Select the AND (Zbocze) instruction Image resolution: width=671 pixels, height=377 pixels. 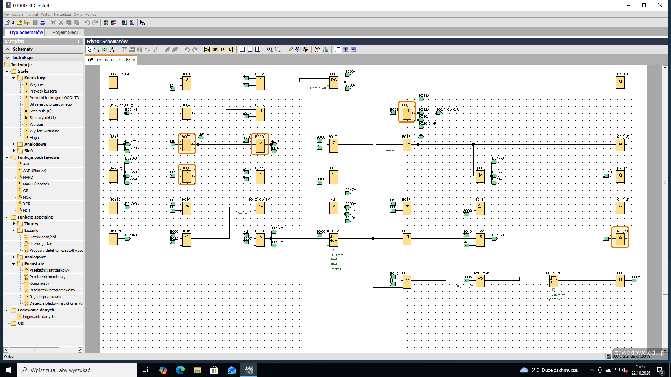tap(35, 171)
